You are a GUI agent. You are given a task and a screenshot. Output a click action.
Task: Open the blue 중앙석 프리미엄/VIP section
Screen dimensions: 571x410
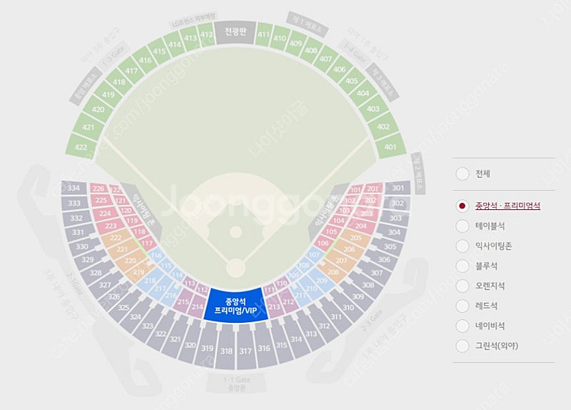[x=236, y=306]
